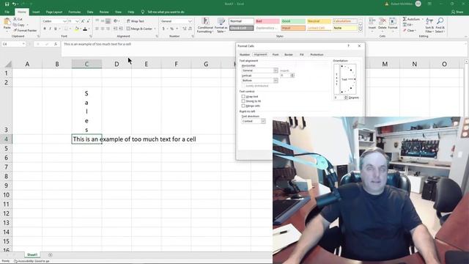Click the Percent Style icon
Image resolution: width=469 pixels, height=264 pixels.
(172, 29)
